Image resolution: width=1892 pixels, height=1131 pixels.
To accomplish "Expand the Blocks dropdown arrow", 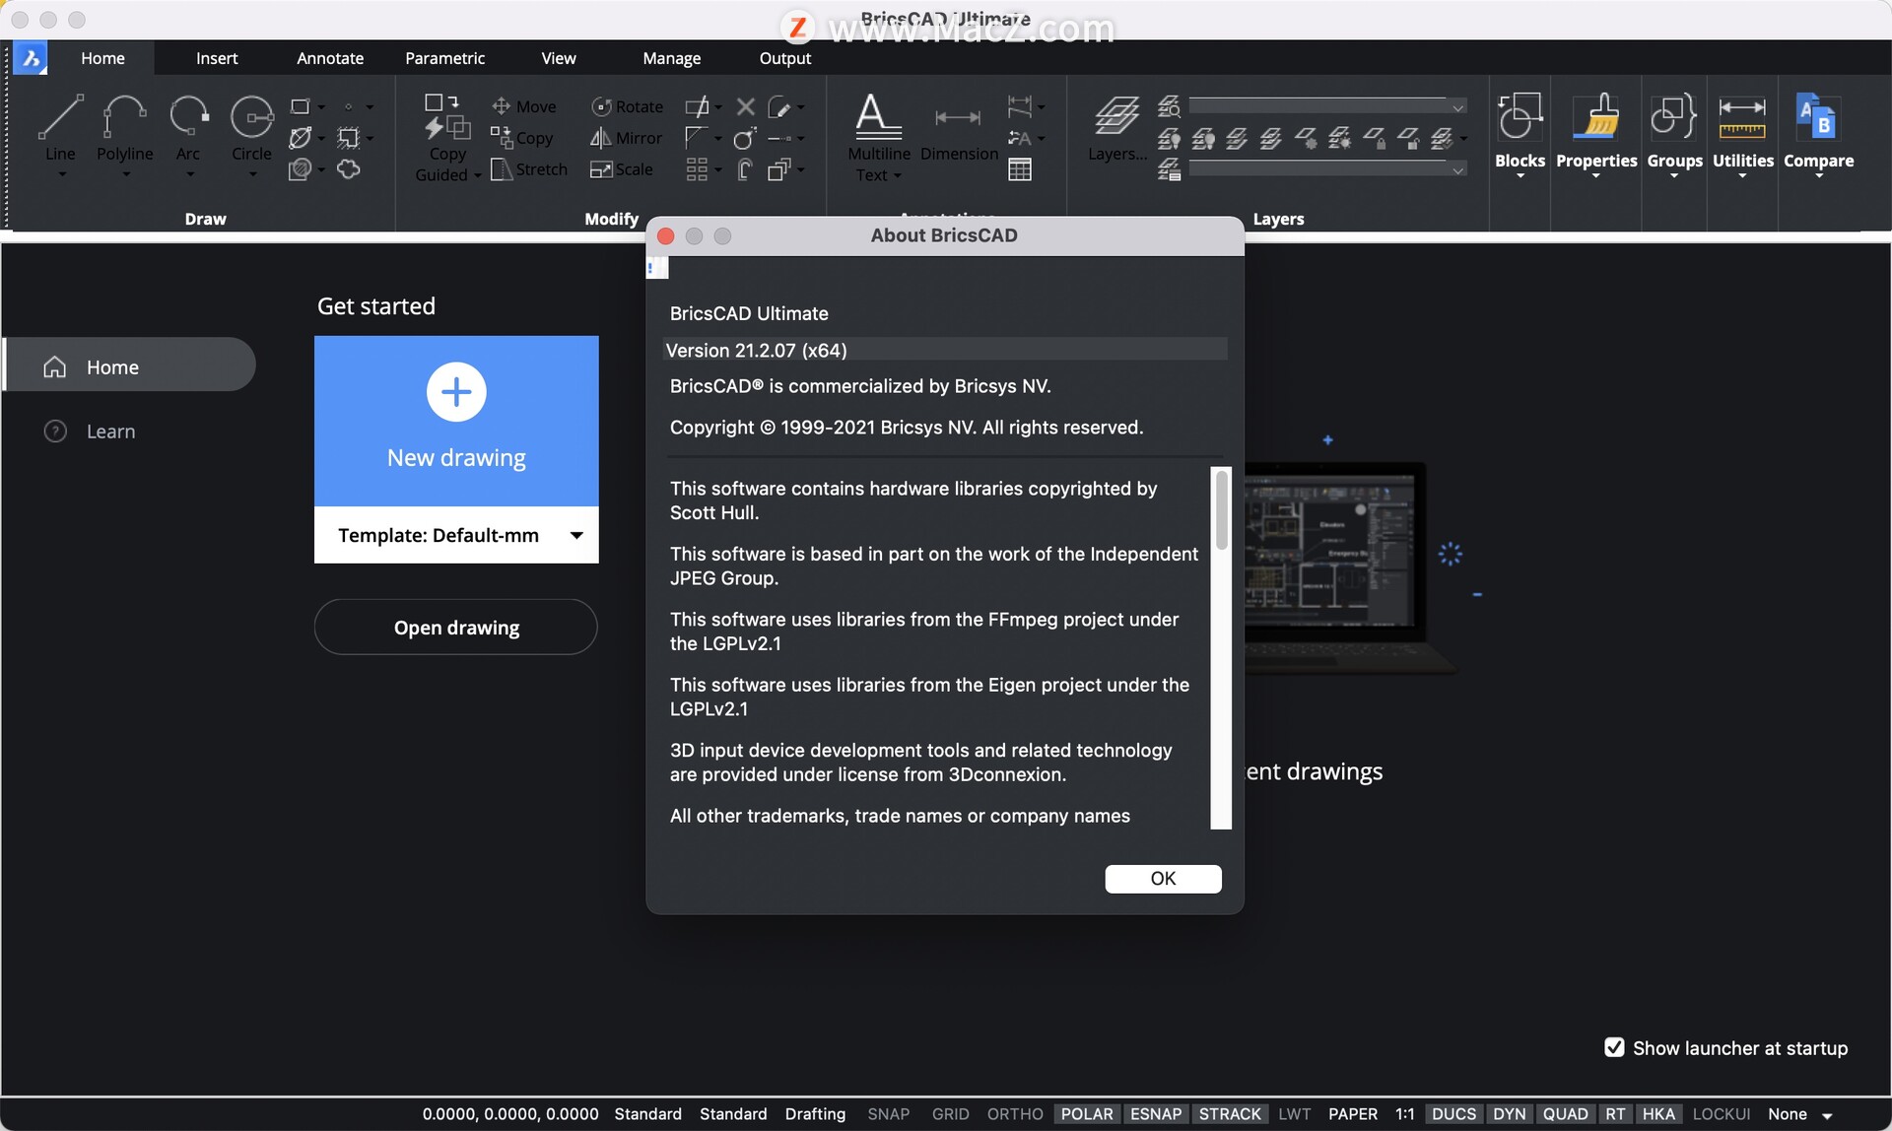I will 1520,176.
